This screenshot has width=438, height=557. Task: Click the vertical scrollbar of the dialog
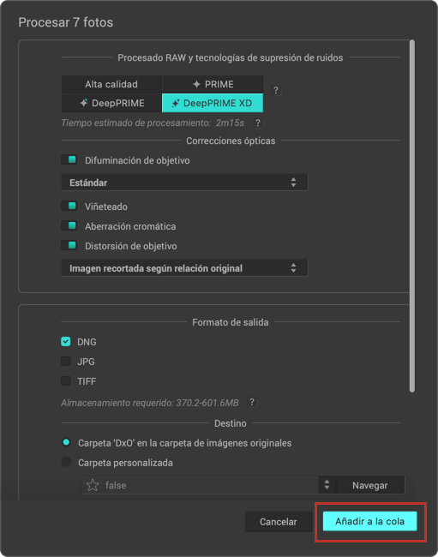click(x=412, y=216)
